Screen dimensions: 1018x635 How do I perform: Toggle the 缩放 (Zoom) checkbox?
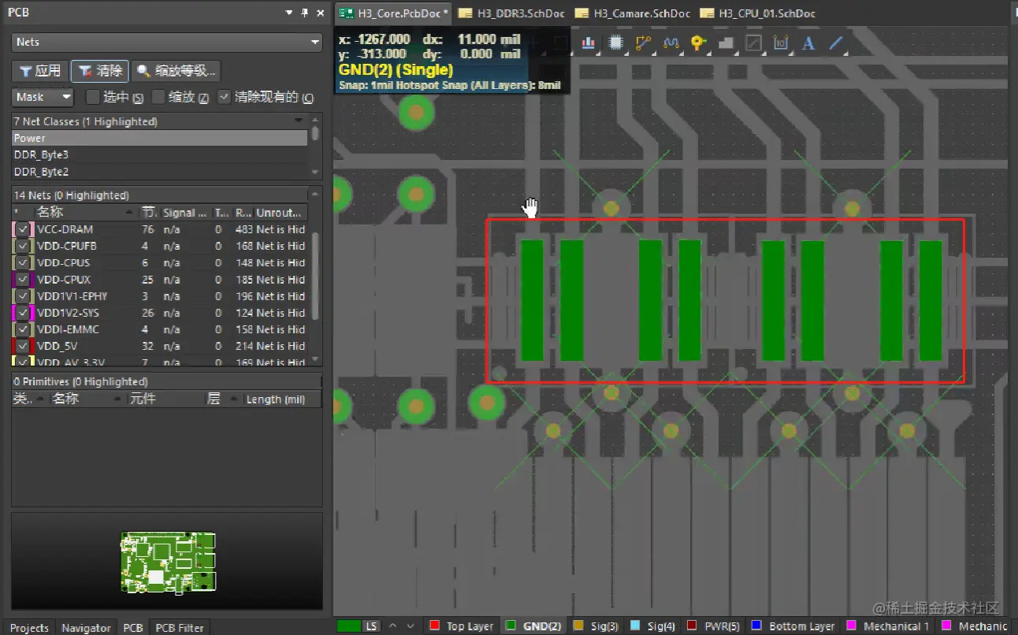(x=158, y=97)
